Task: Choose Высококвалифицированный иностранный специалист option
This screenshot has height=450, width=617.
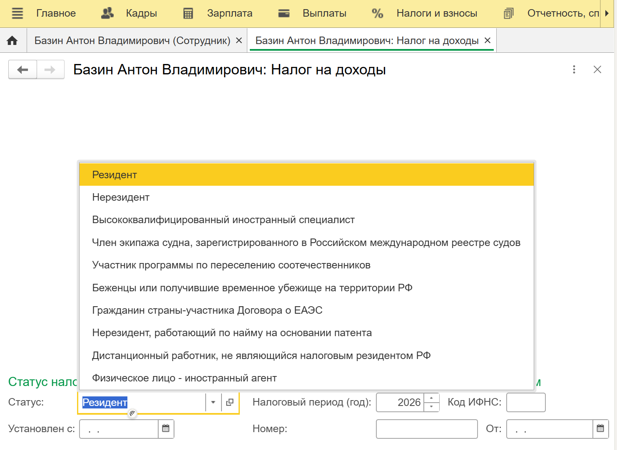Action: click(x=306, y=220)
